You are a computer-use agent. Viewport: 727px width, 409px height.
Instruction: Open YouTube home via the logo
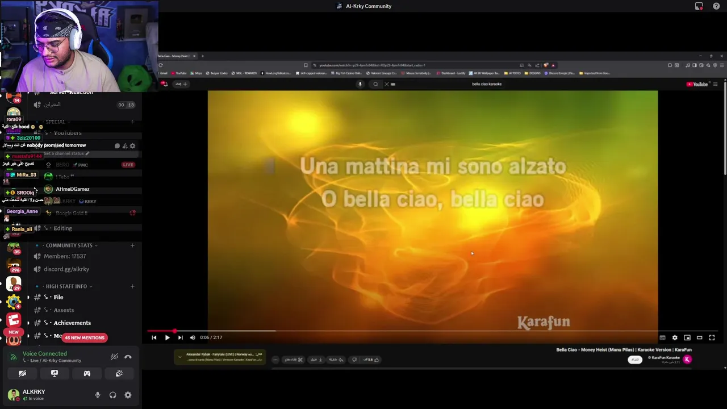tap(697, 84)
